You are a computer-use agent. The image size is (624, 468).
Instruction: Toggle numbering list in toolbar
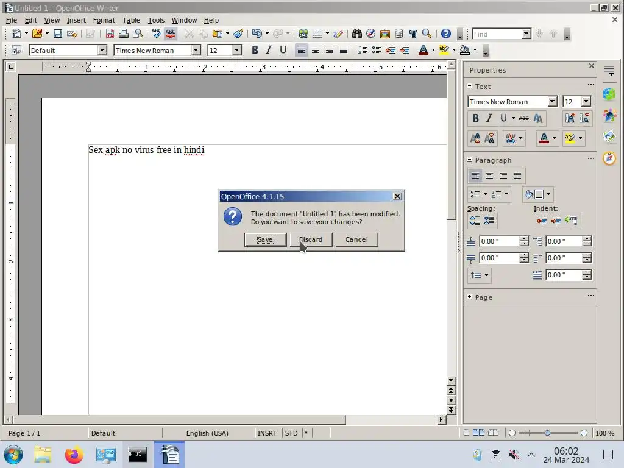point(363,50)
